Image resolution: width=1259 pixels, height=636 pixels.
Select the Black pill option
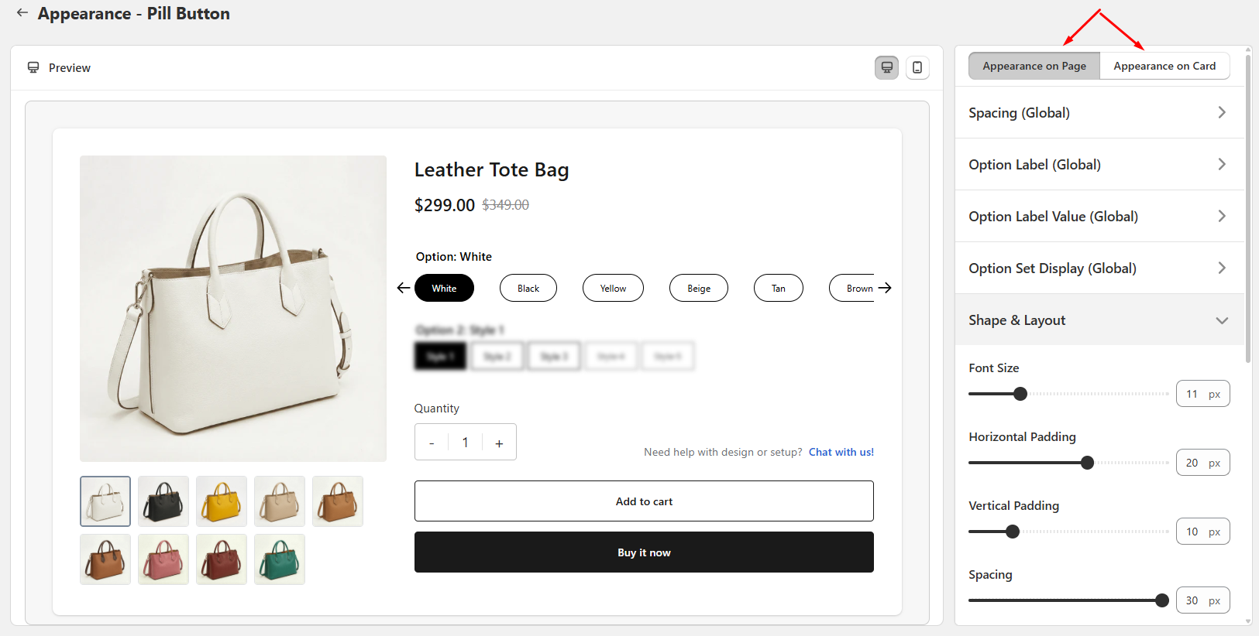(x=528, y=288)
